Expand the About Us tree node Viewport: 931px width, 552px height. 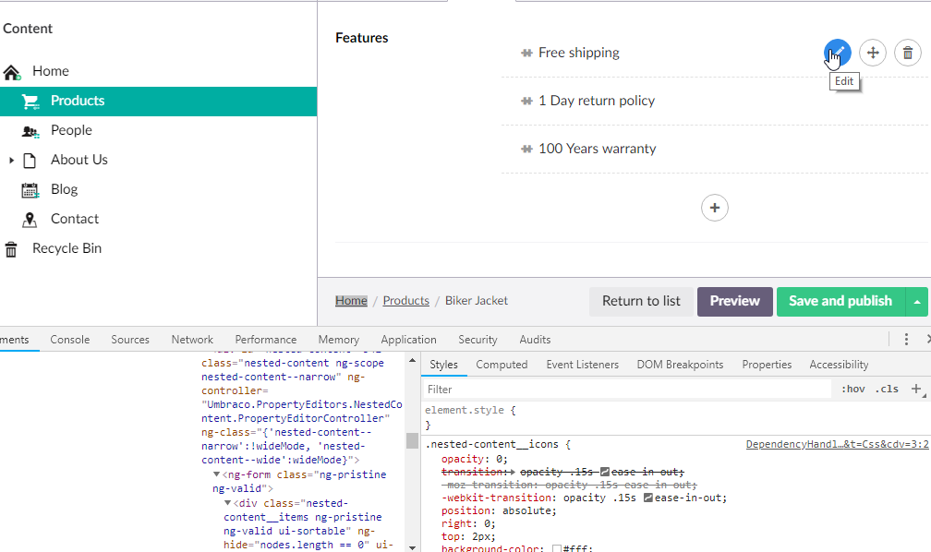[11, 161]
